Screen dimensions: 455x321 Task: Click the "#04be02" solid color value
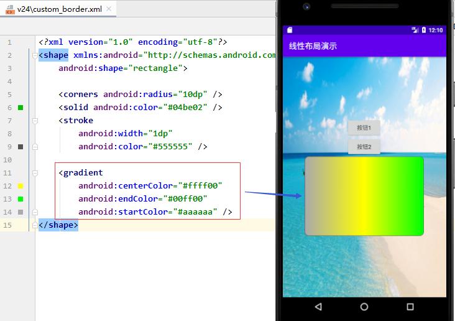click(x=185, y=108)
